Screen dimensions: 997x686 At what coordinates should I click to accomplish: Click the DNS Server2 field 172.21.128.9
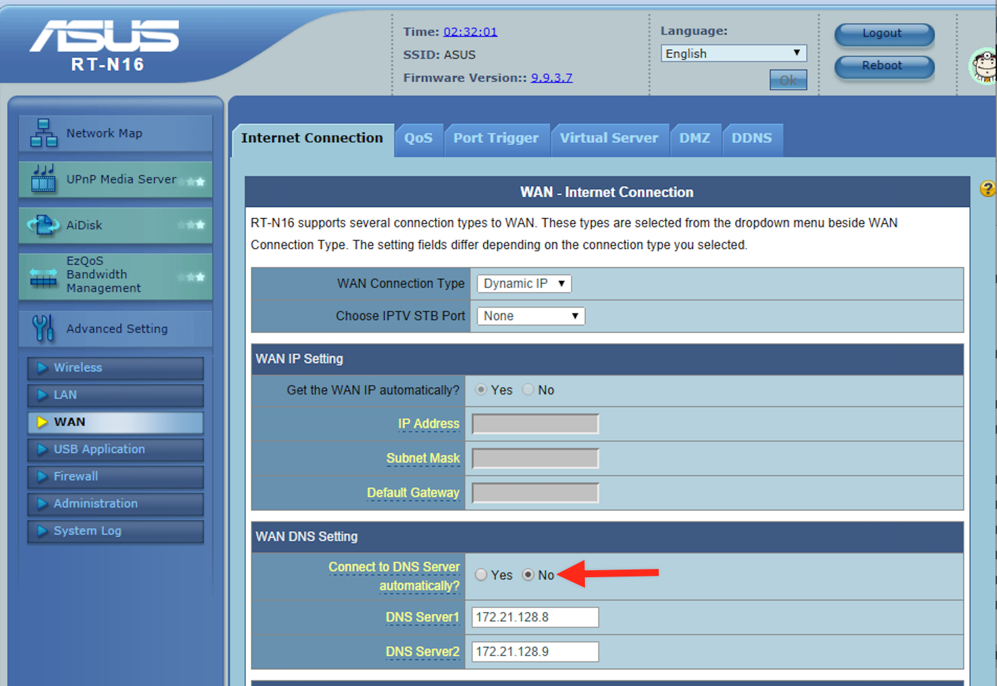tap(535, 652)
